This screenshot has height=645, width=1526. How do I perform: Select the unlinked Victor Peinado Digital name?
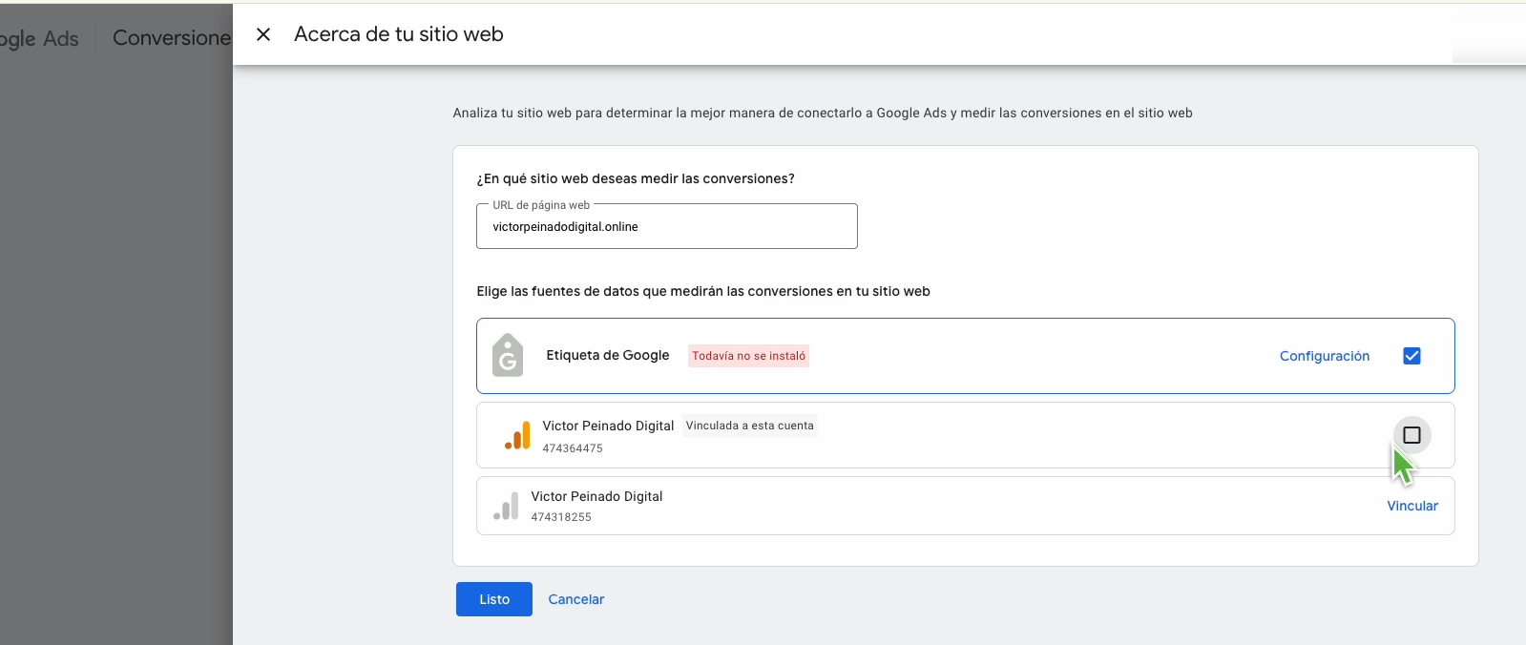[596, 496]
